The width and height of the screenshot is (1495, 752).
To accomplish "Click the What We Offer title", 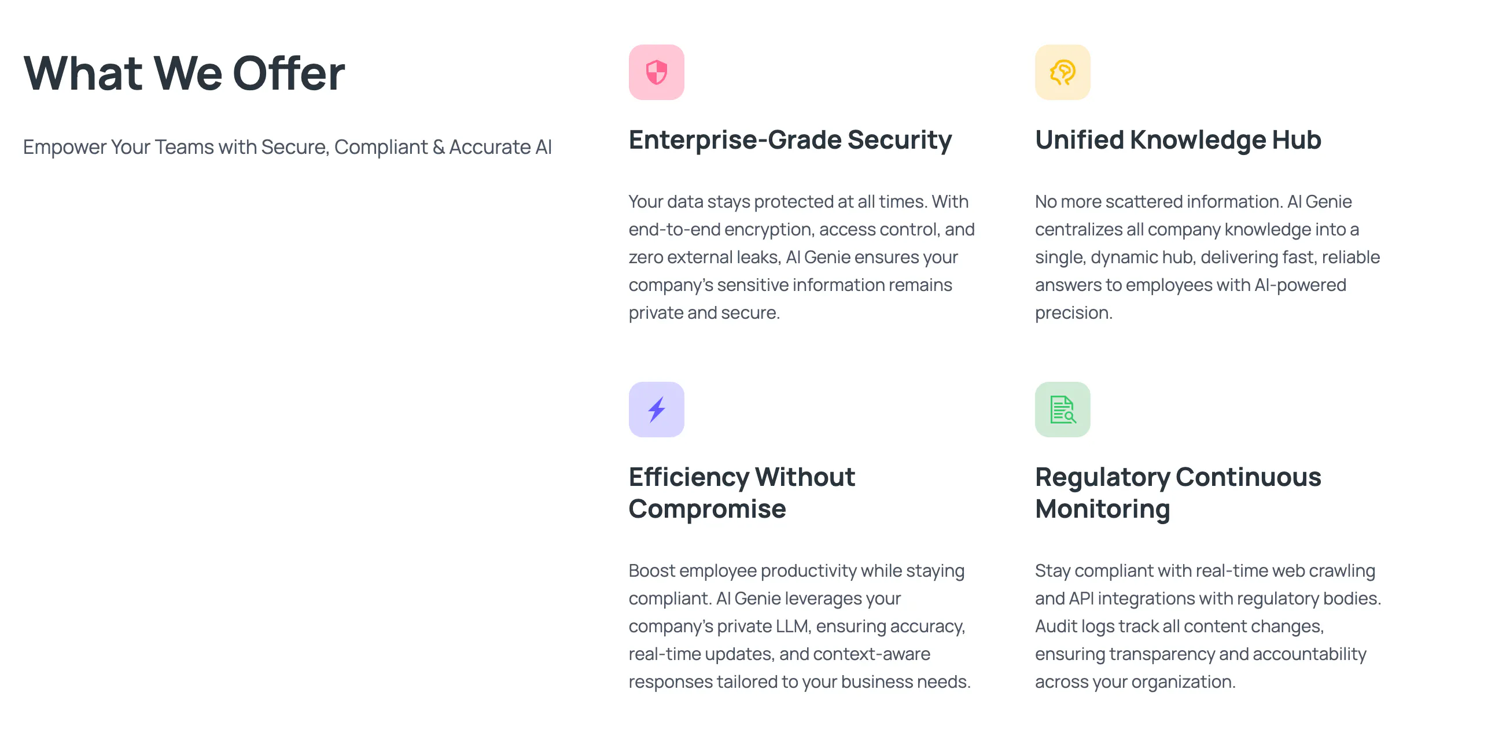I will click(184, 73).
